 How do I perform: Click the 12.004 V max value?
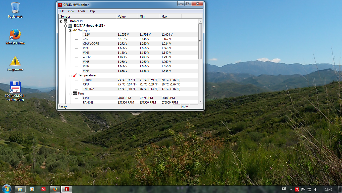pyautogui.click(x=167, y=35)
